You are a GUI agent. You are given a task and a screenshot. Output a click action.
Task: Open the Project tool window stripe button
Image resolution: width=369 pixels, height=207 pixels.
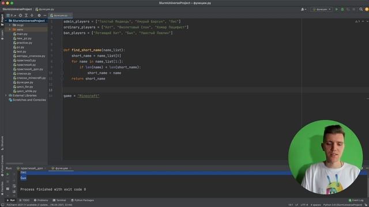(2, 20)
